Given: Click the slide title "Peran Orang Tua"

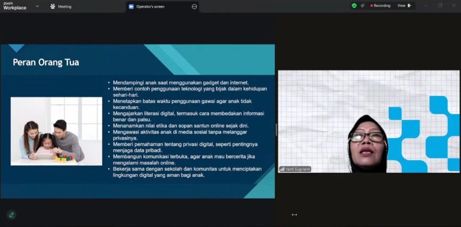Looking at the screenshot, I should (x=46, y=62).
